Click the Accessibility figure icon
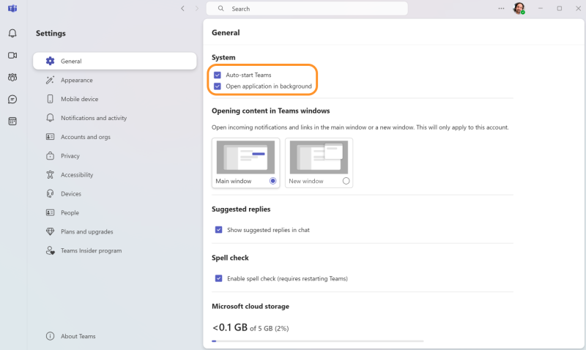This screenshot has width=586, height=350. (50, 174)
